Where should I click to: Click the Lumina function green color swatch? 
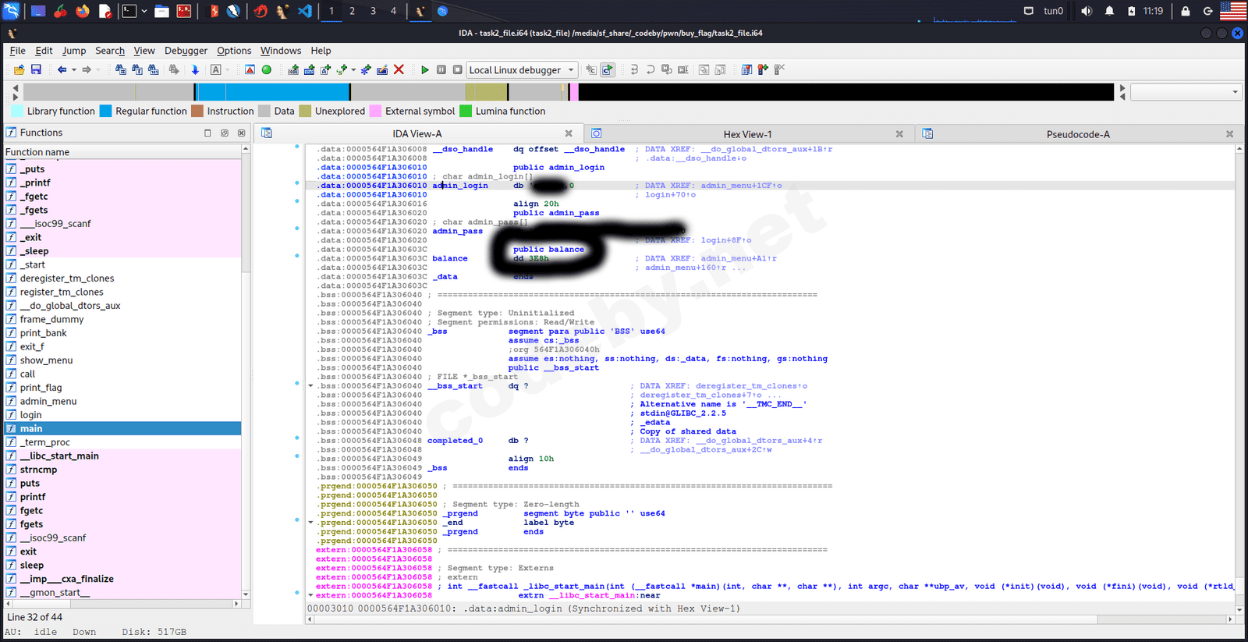tap(466, 112)
